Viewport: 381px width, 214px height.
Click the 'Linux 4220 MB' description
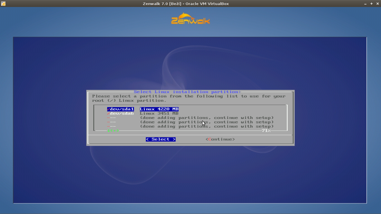(x=159, y=109)
